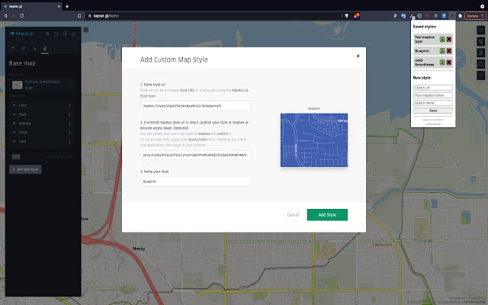Open the help icon in kepler.gl header
This screenshot has width=488, height=305.
click(x=56, y=34)
